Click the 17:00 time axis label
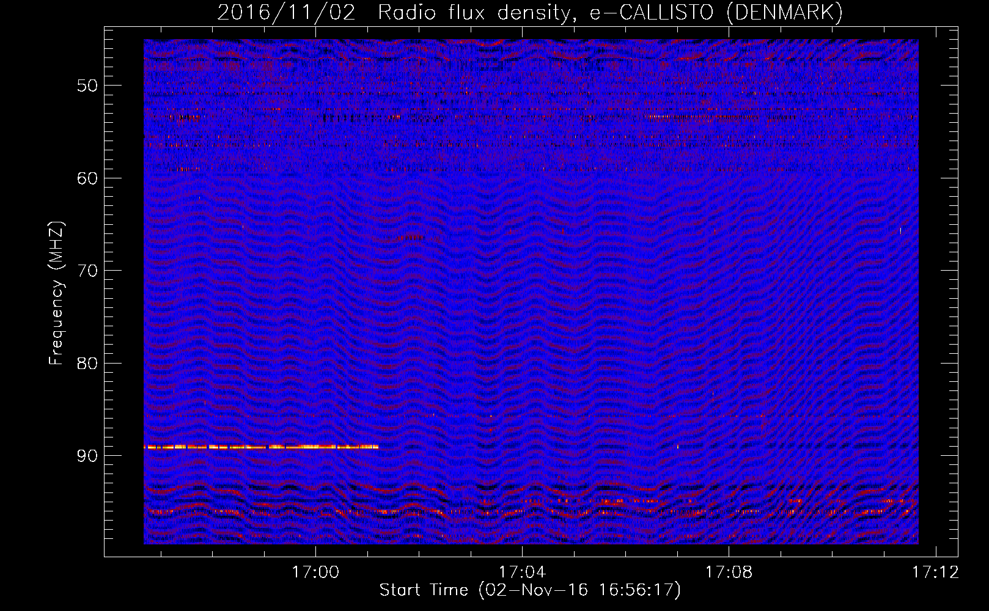This screenshot has height=611, width=989. pyautogui.click(x=315, y=573)
